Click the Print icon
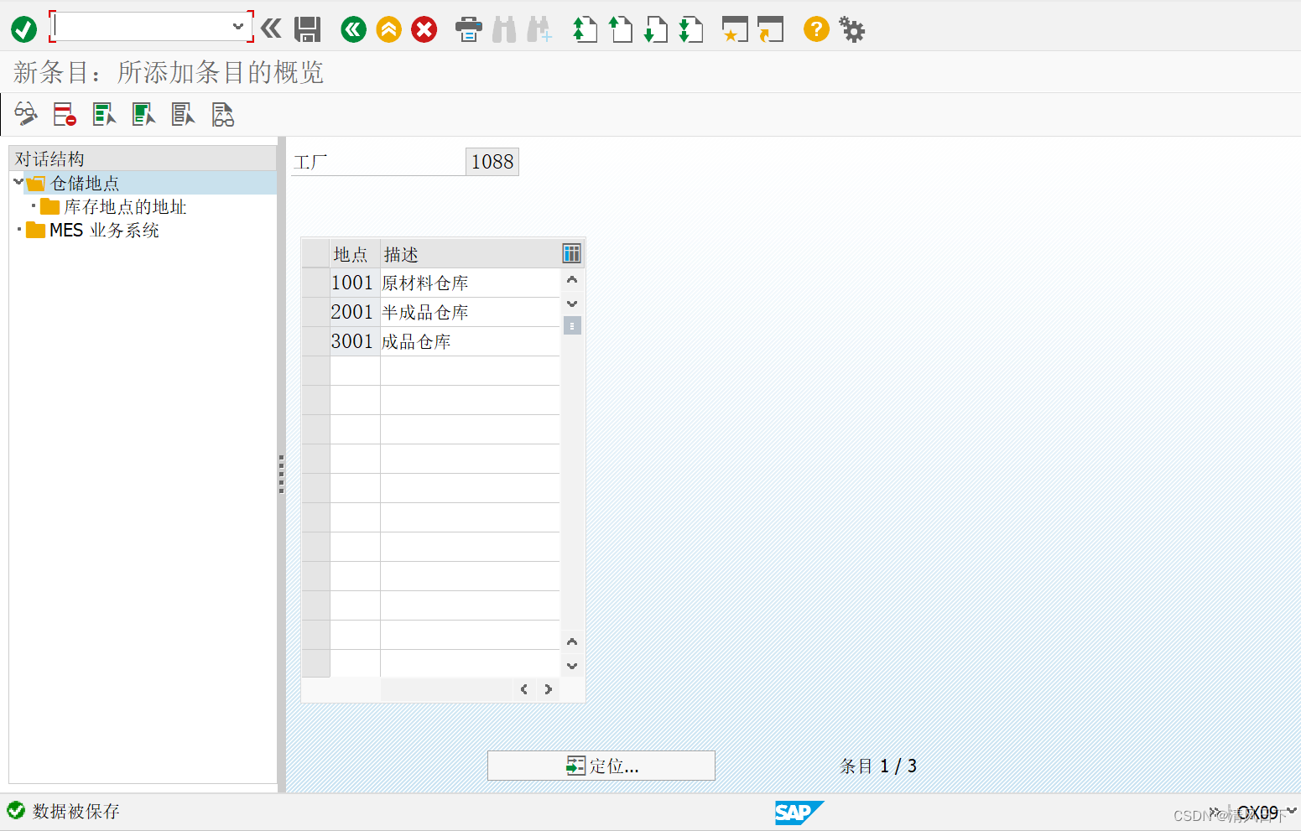Screen dimensions: 1301x831 (469, 30)
